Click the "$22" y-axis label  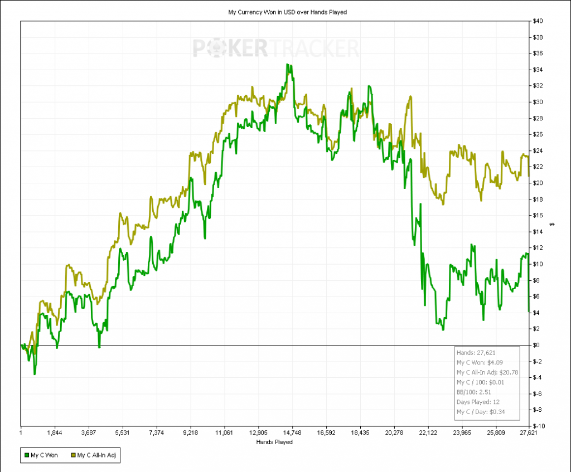point(538,167)
